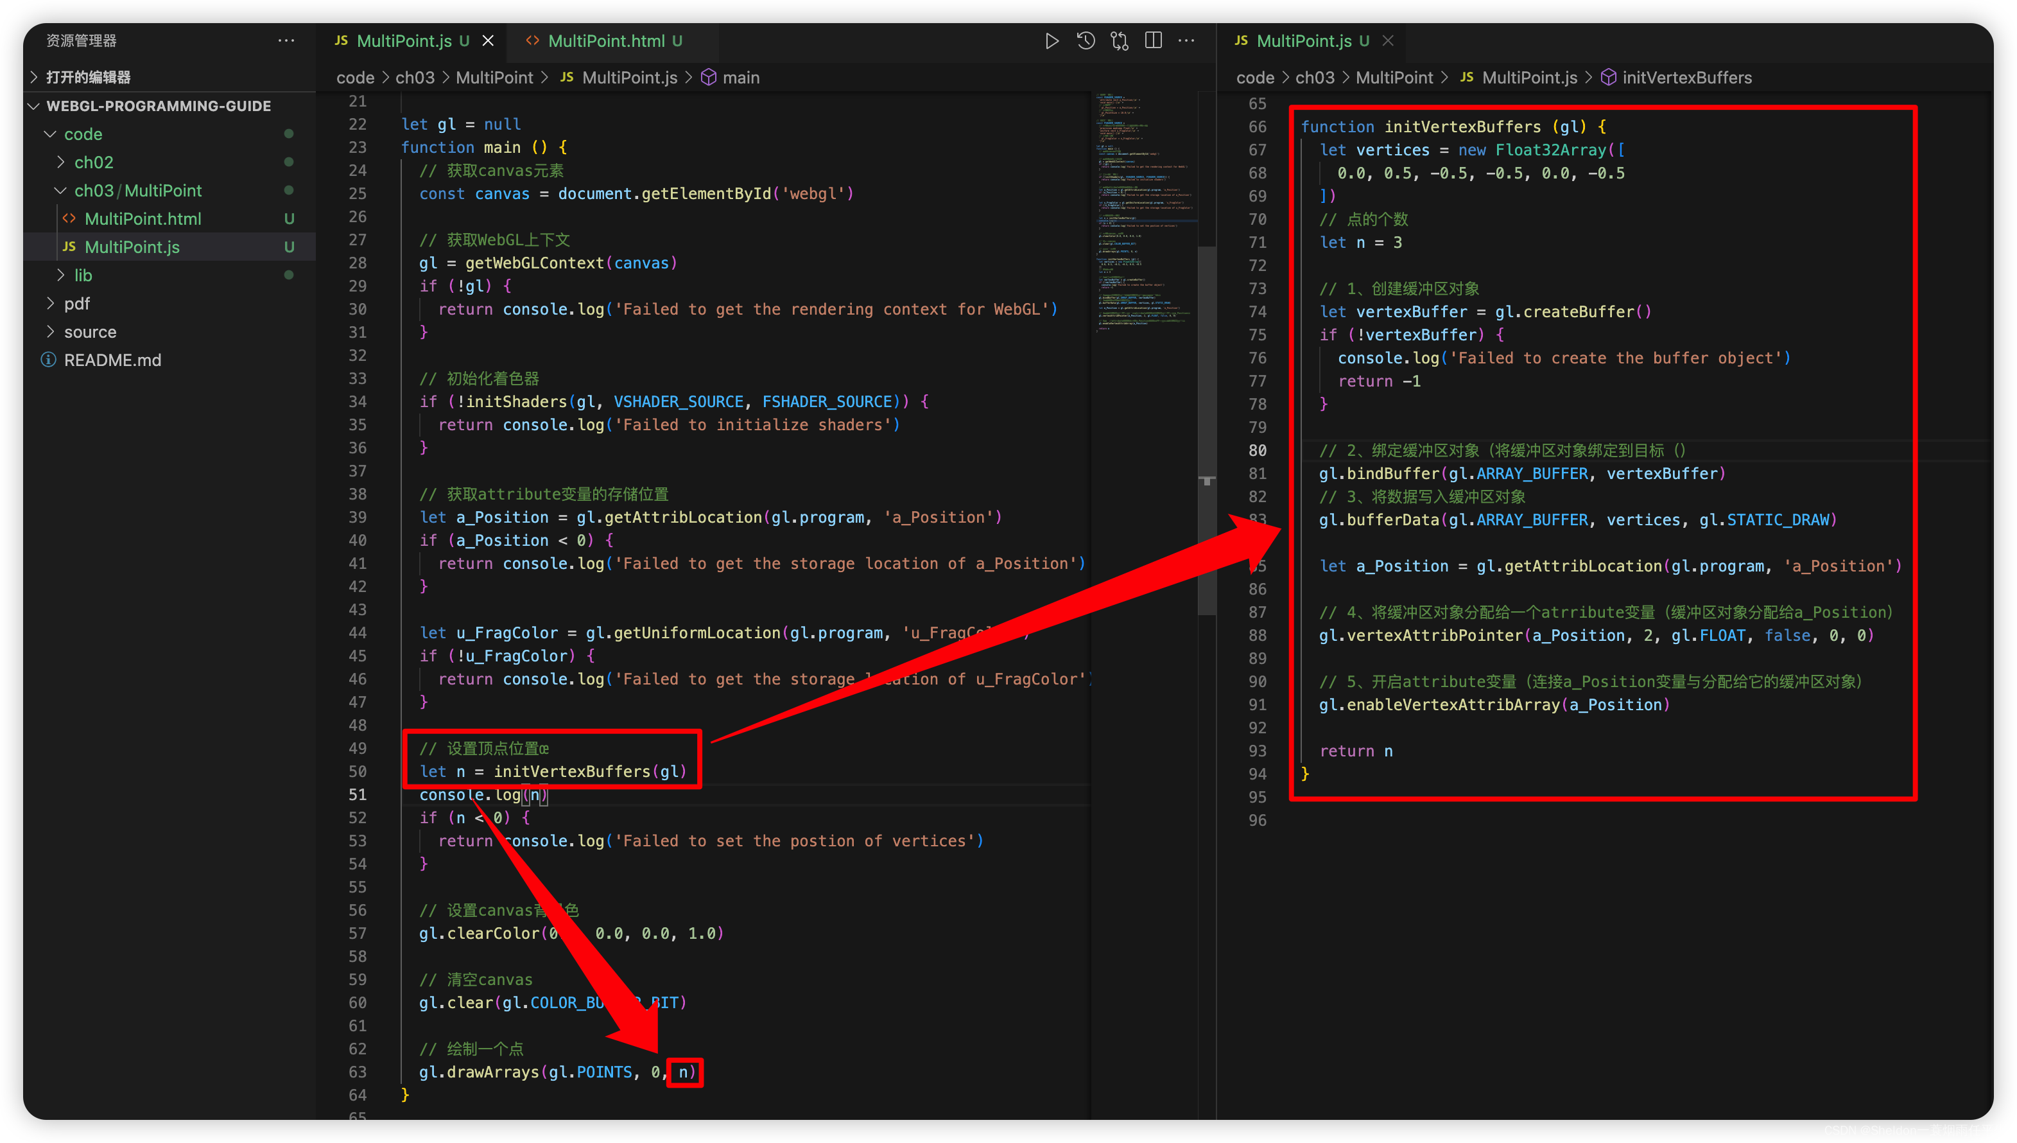Viewport: 2017px width, 1143px height.
Task: Click the code minimap preview
Action: (x=1145, y=212)
